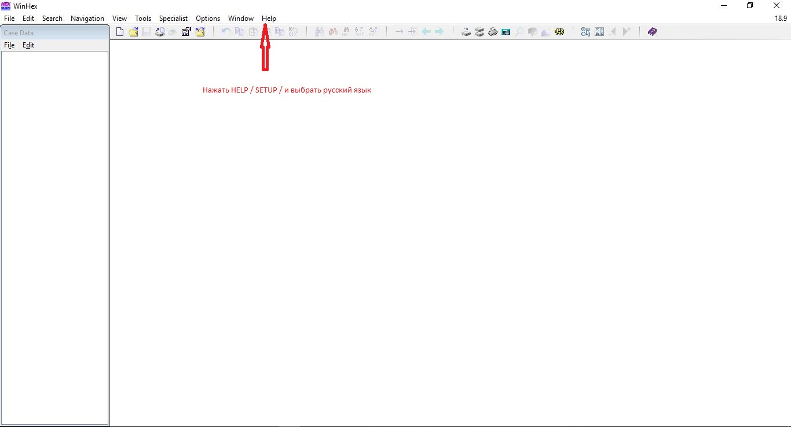791x427 pixels.
Task: Click the Undo arrow icon
Action: [226, 32]
